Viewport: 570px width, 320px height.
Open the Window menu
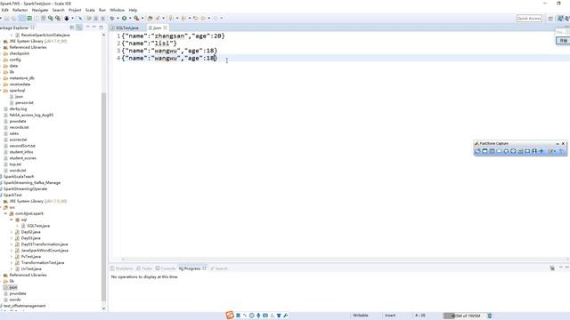(x=117, y=10)
